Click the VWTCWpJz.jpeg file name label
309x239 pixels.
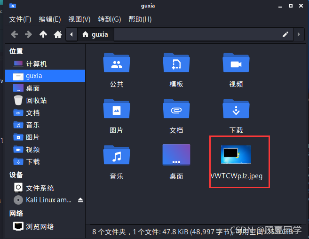(237, 176)
